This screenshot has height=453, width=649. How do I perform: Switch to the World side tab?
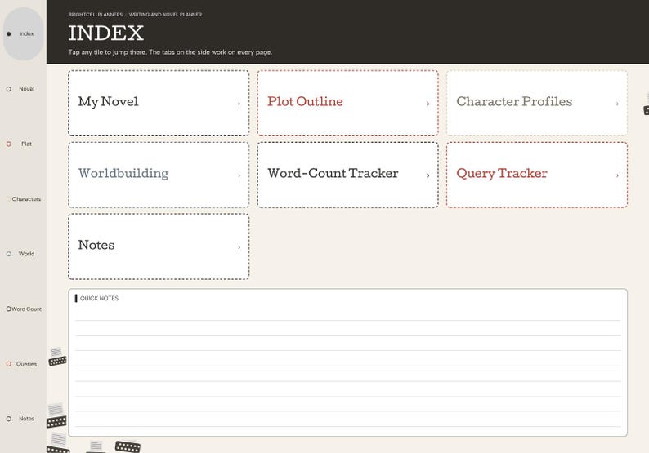pyautogui.click(x=24, y=254)
